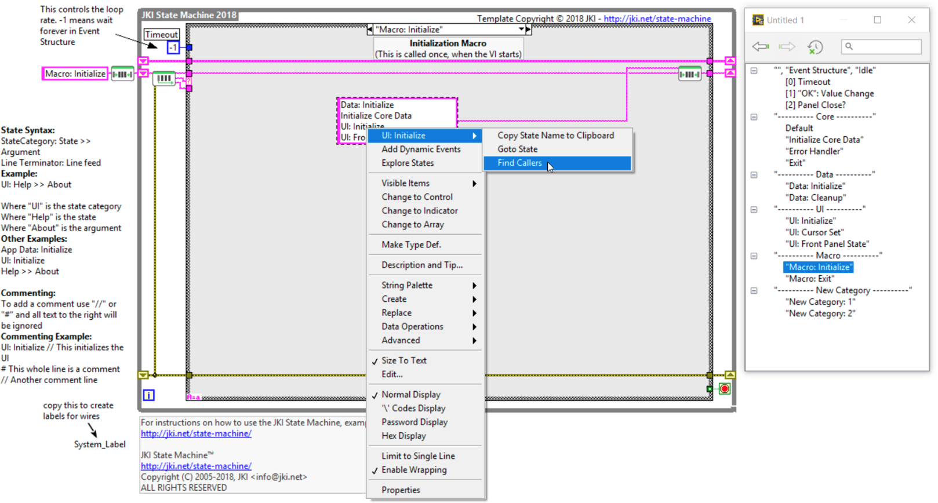The image size is (938, 503).
Task: Collapse the New Category tree node
Action: (754, 291)
